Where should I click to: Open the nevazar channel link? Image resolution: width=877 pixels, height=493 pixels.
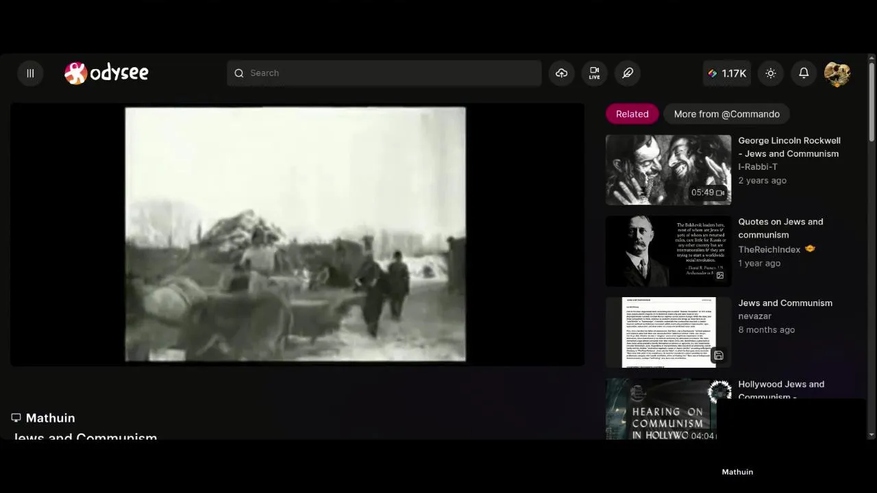(x=754, y=316)
